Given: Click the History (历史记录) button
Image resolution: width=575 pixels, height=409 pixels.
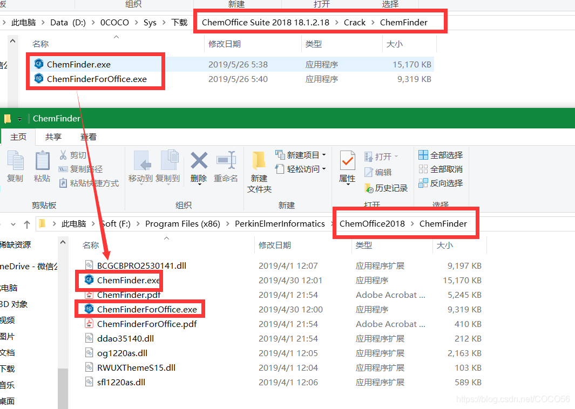Looking at the screenshot, I should 386,188.
